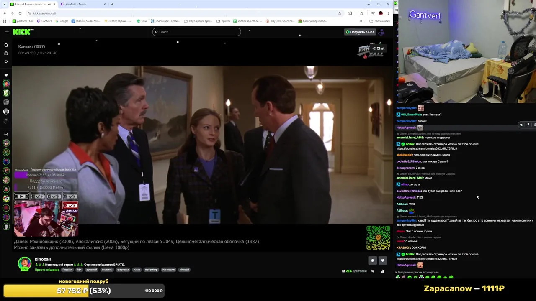
Task: Click the Получить KICKs button
Action: click(360, 32)
